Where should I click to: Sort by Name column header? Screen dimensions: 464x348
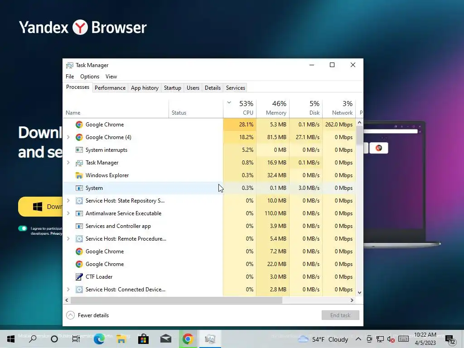116,108
